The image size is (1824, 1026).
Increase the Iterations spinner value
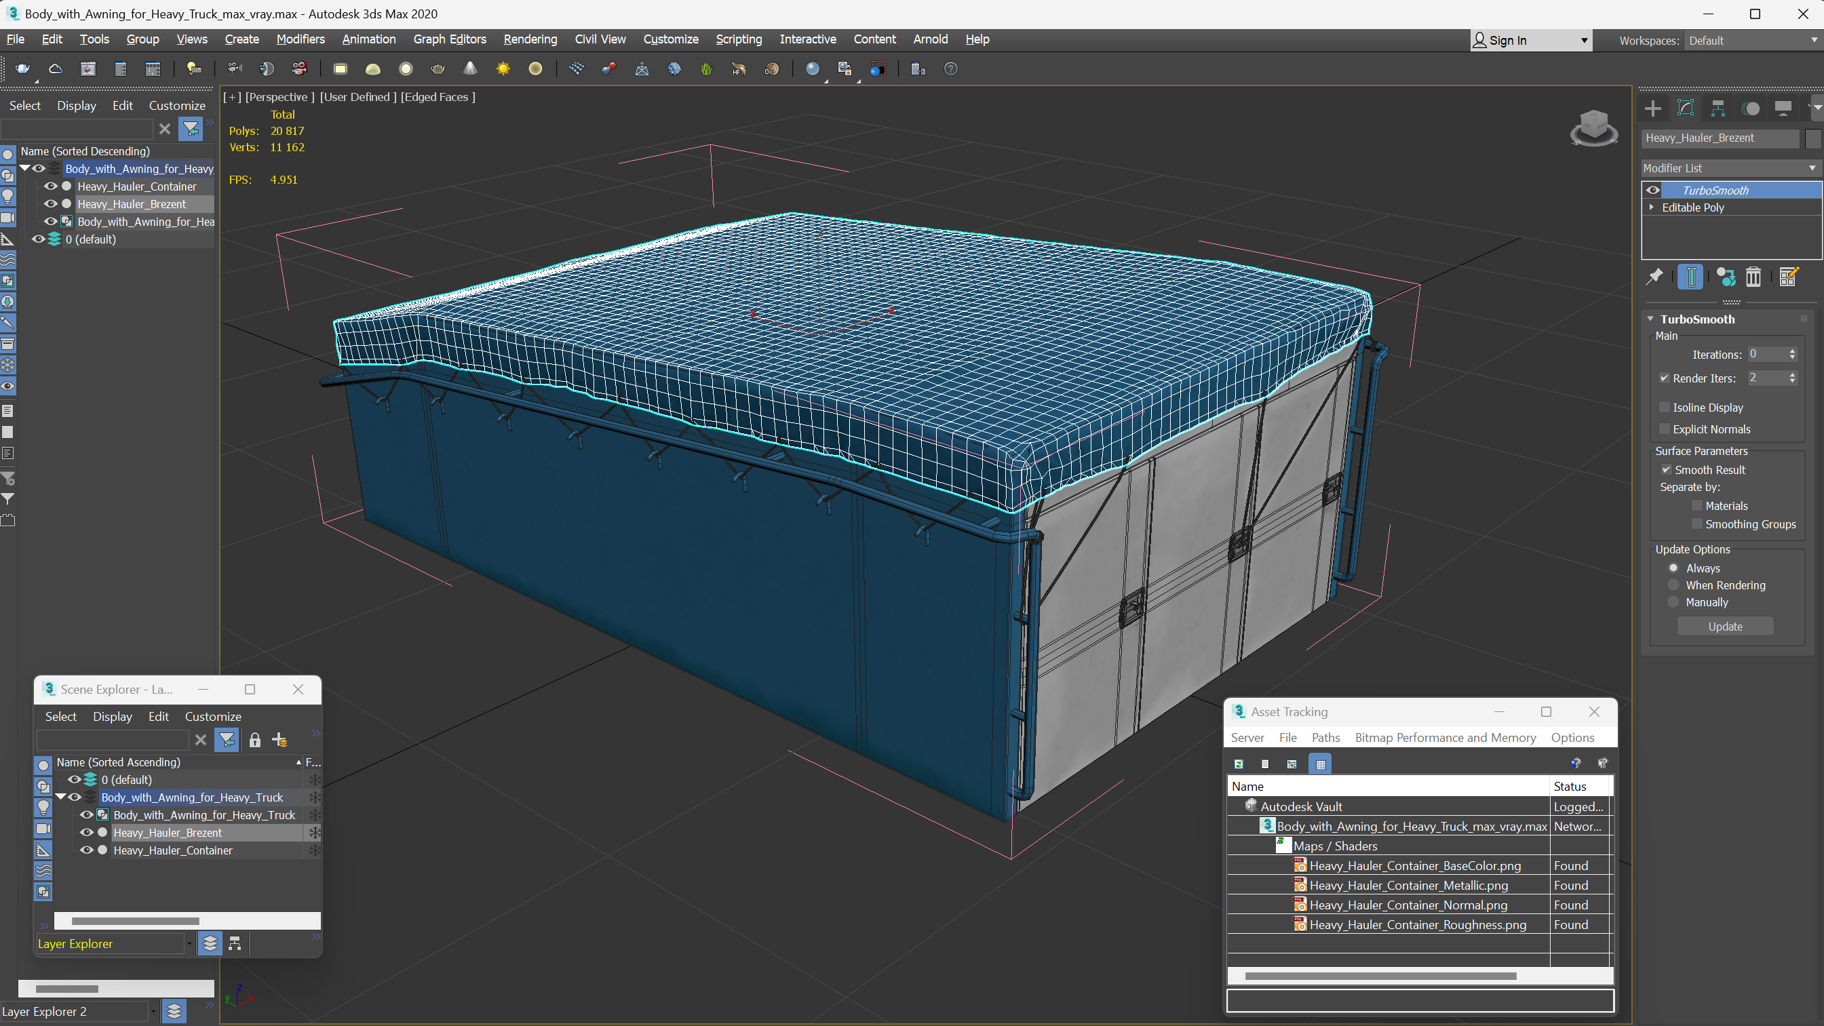(1792, 351)
